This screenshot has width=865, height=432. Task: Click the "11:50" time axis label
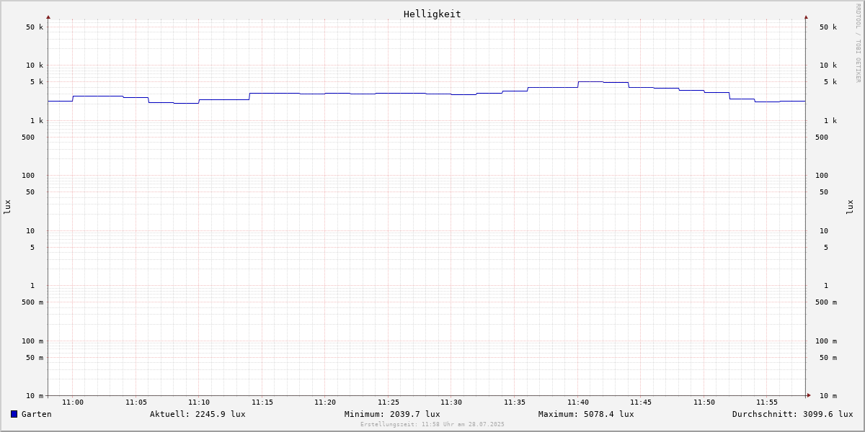pos(704,402)
